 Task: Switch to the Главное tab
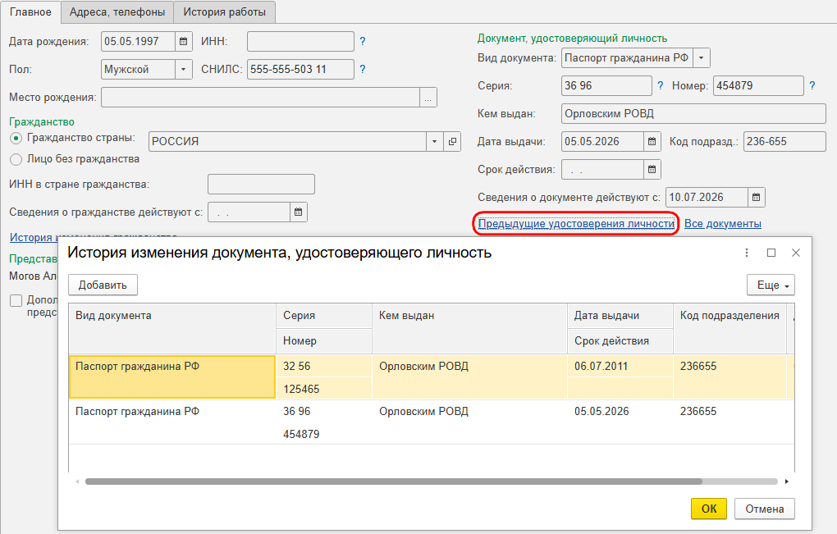(x=30, y=11)
